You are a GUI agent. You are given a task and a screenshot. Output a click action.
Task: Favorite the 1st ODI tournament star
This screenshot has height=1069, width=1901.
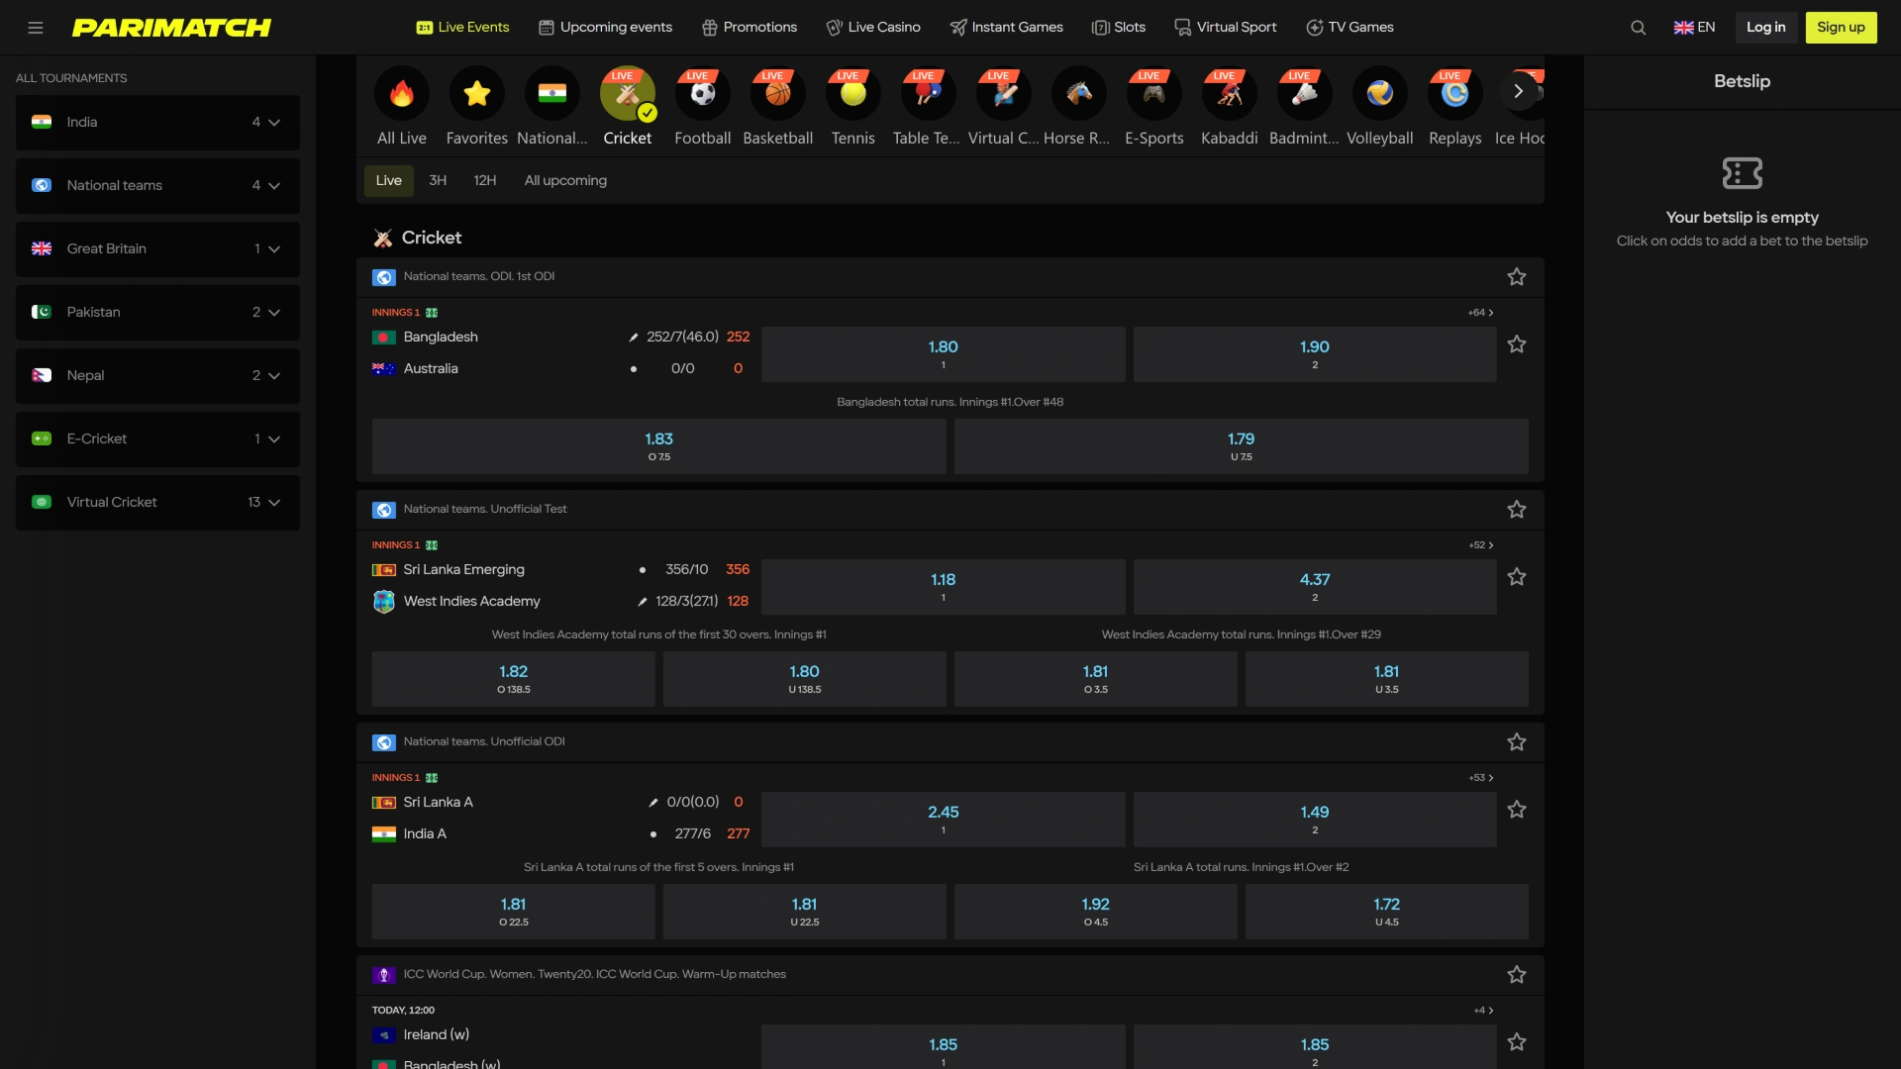click(1517, 277)
